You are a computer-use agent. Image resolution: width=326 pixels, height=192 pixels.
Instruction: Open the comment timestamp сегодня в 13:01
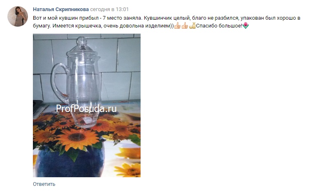click(x=109, y=9)
